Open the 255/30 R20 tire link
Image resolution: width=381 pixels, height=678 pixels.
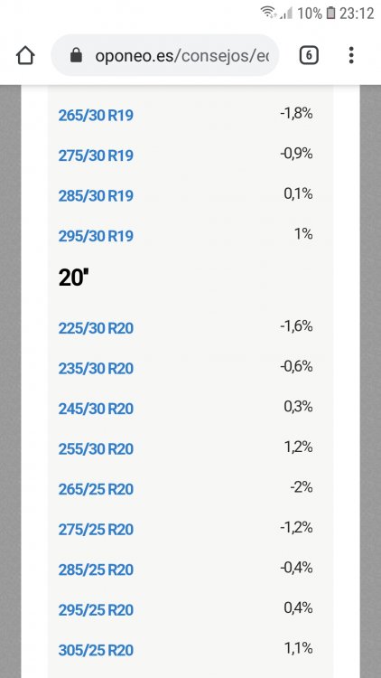tap(96, 448)
